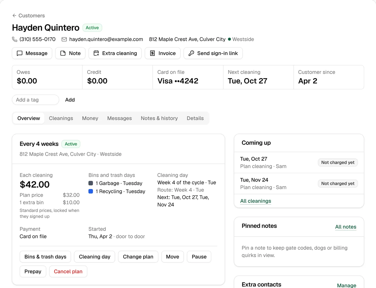This screenshot has height=288, width=376.
Task: Click the envelope icon beside the email address
Action: coord(64,39)
